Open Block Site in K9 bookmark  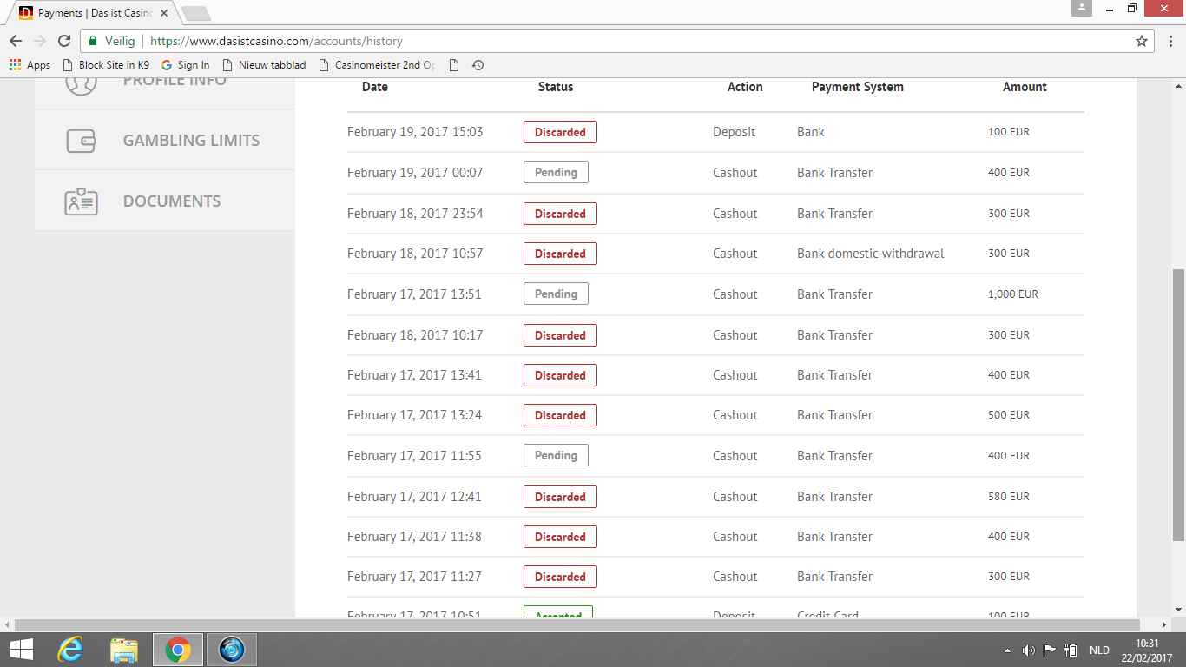(105, 65)
